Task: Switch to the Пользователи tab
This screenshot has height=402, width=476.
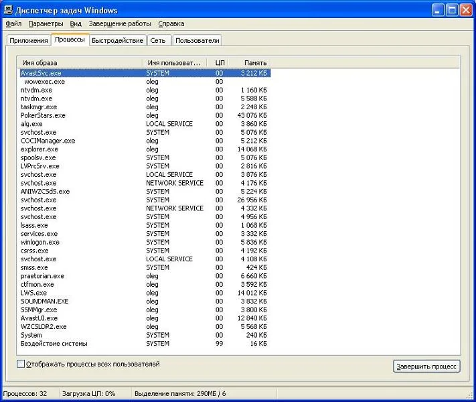Action: (197, 40)
